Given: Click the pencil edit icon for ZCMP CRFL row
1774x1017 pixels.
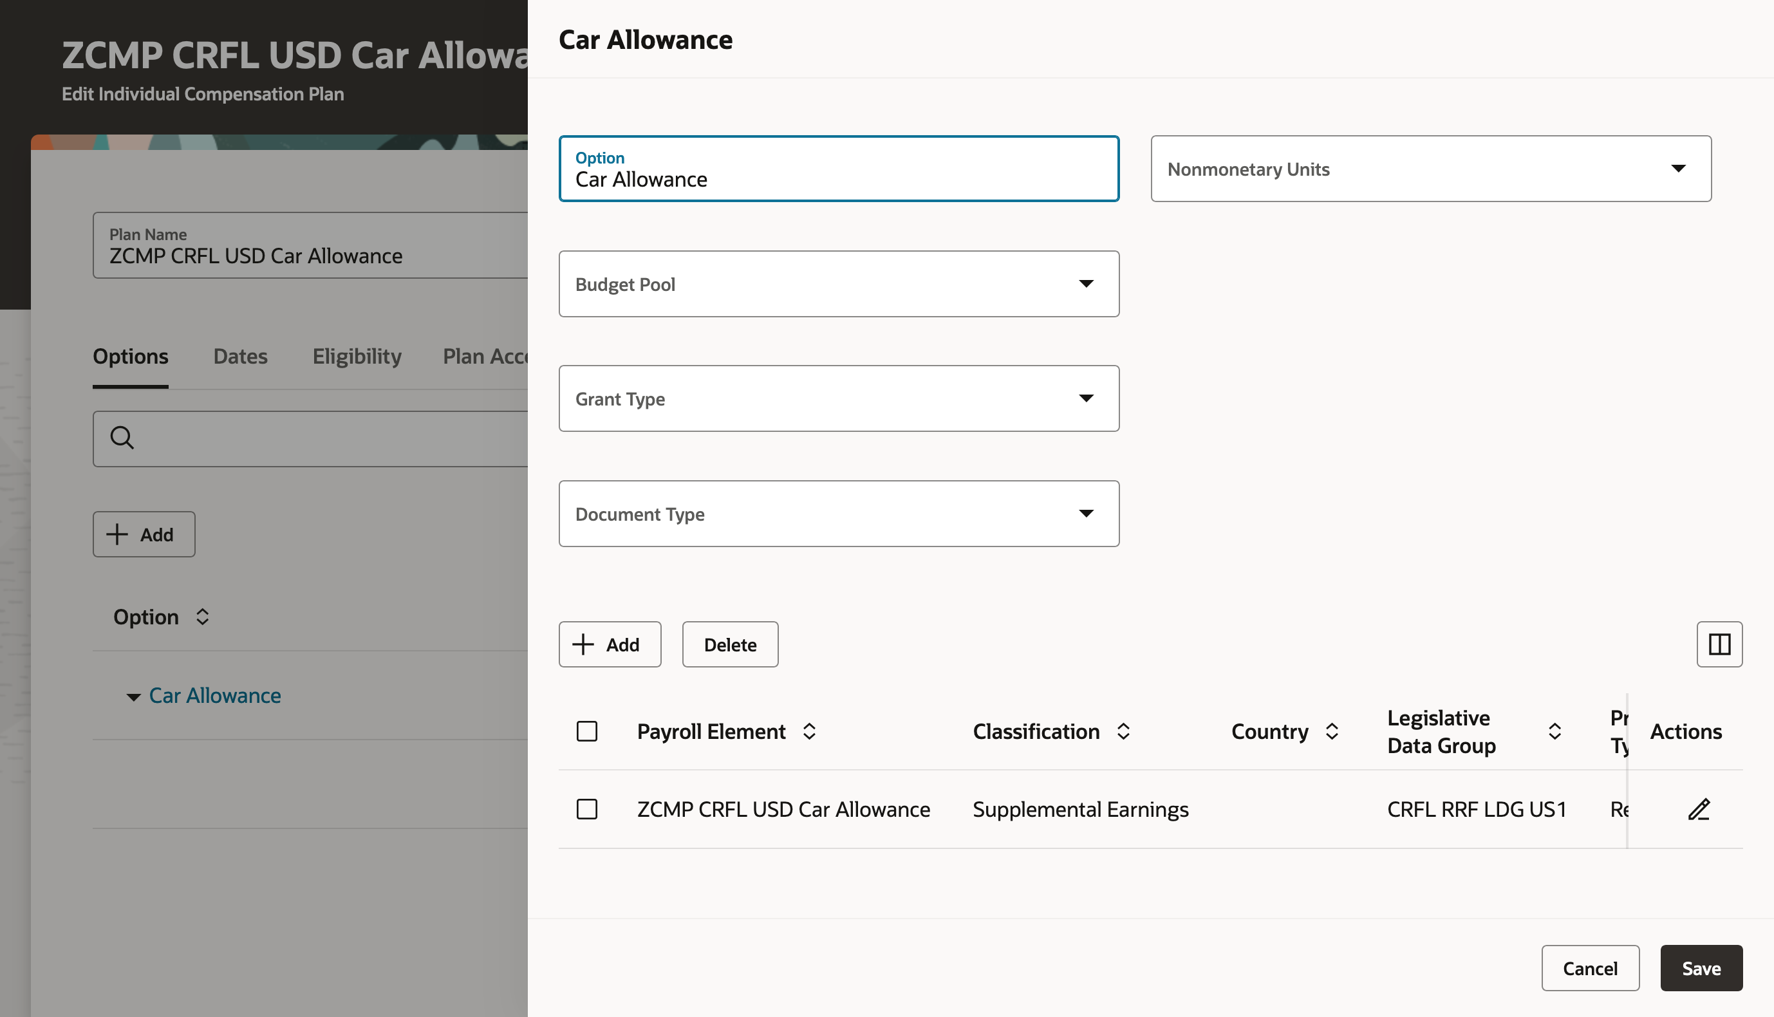Looking at the screenshot, I should tap(1699, 809).
